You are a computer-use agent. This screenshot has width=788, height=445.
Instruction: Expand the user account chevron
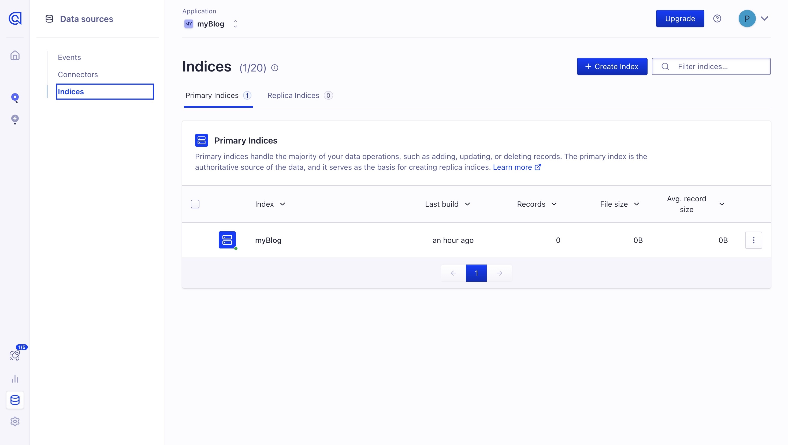764,19
